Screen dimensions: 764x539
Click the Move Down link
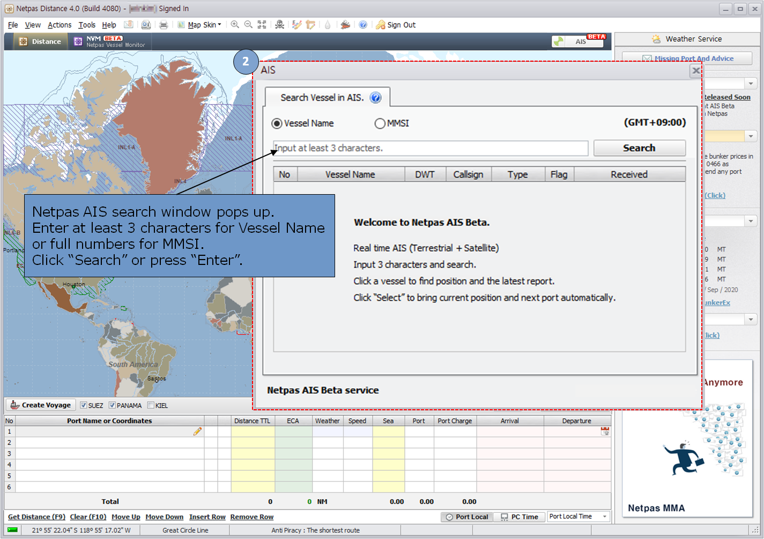pos(165,517)
